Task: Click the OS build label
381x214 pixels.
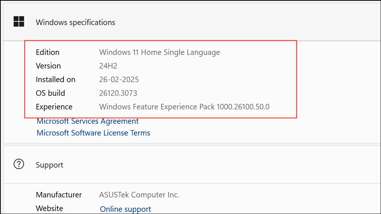Action: pyautogui.click(x=50, y=93)
